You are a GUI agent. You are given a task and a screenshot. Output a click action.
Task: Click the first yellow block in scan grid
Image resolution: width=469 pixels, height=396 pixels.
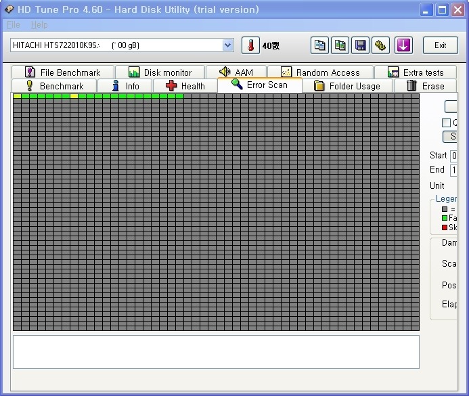pos(17,97)
